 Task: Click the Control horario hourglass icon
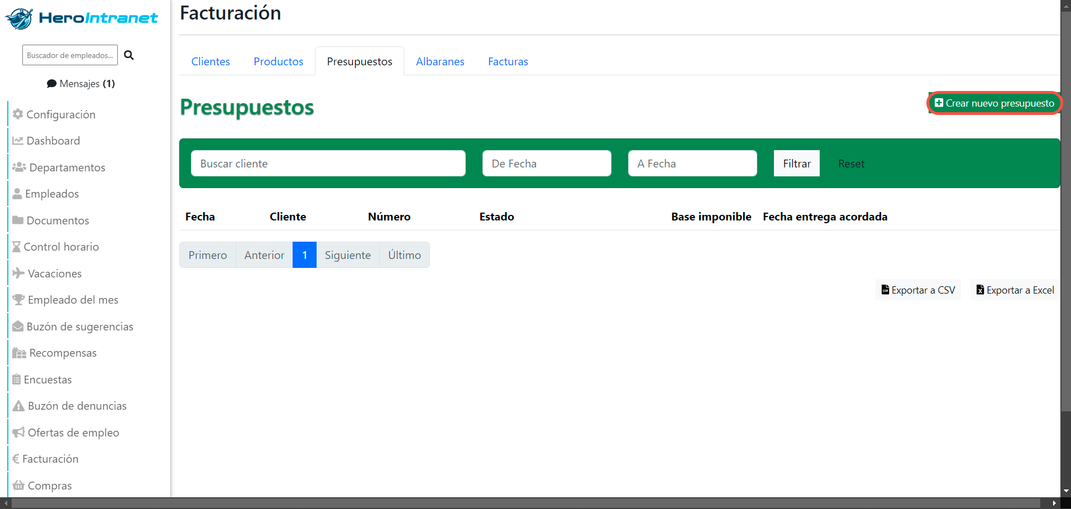17,247
